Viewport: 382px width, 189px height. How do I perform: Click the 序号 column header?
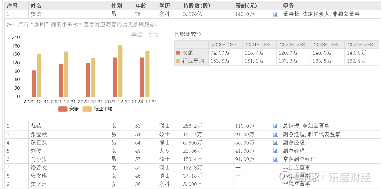point(12,6)
